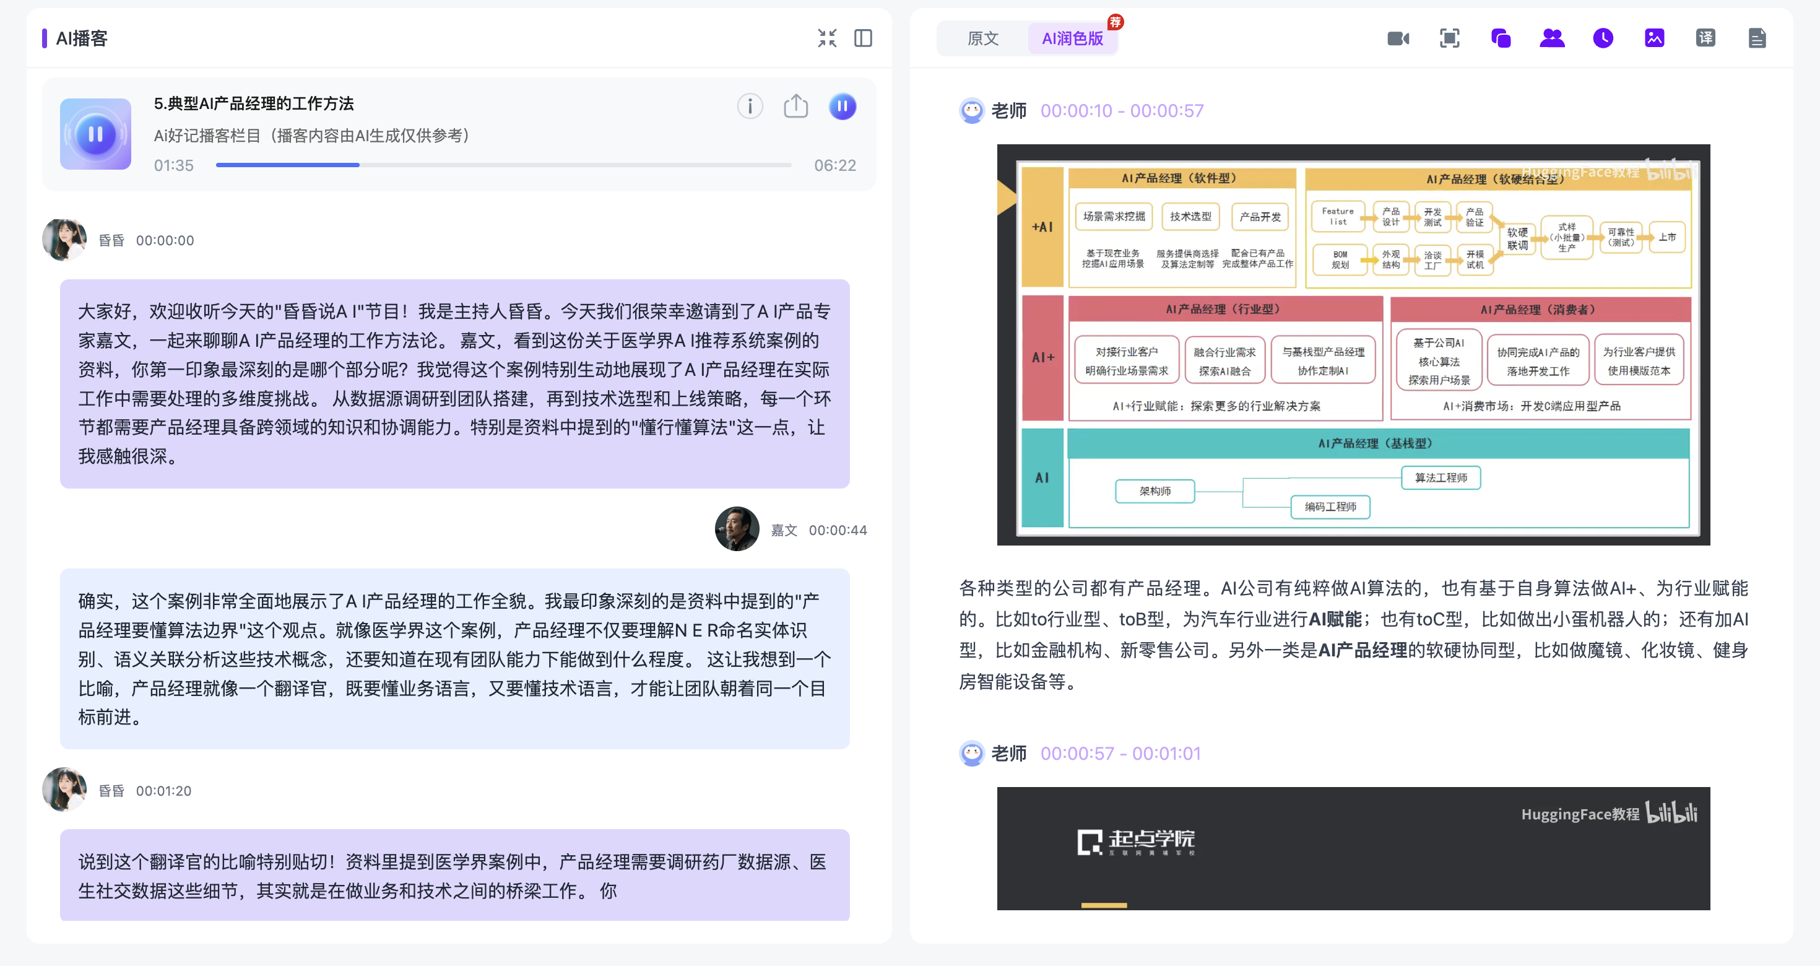
Task: Open the podcast info icon
Action: click(x=750, y=106)
